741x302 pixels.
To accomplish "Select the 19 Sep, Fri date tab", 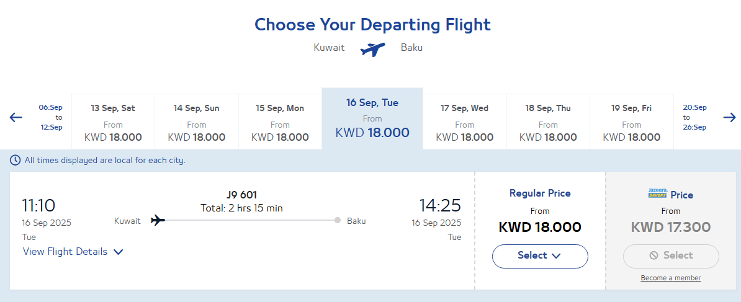I will 632,122.
